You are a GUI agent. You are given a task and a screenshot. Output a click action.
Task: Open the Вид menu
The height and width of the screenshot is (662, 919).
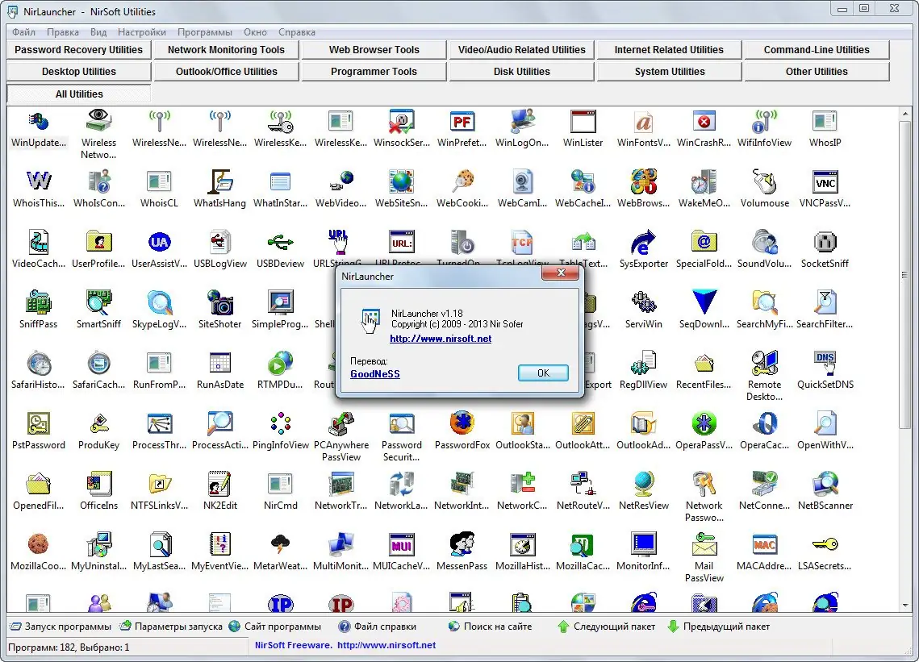click(98, 32)
